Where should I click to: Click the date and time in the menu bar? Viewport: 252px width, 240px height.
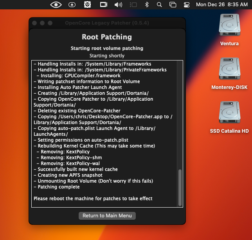coord(222,5)
